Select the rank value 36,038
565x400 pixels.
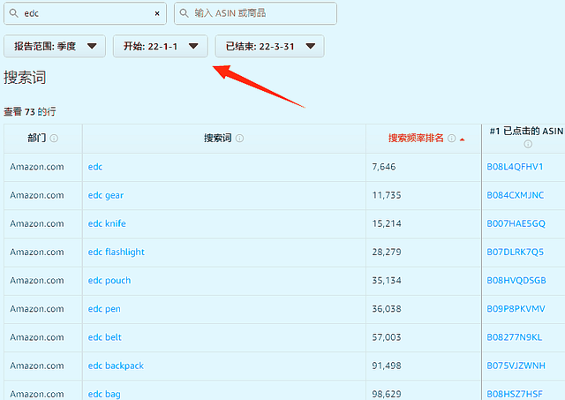point(387,309)
